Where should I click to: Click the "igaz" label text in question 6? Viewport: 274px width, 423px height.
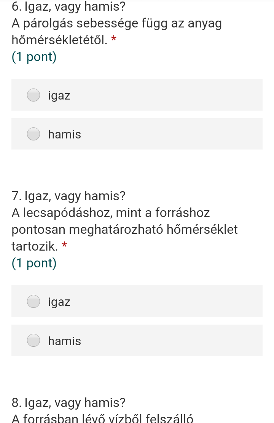[59, 96]
